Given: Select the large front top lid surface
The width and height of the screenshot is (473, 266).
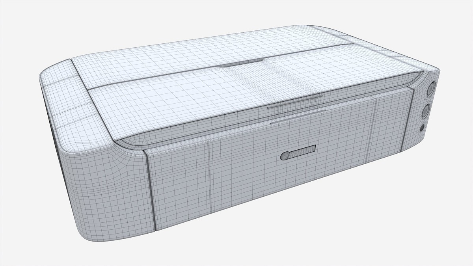Looking at the screenshot, I should pyautogui.click(x=221, y=91).
